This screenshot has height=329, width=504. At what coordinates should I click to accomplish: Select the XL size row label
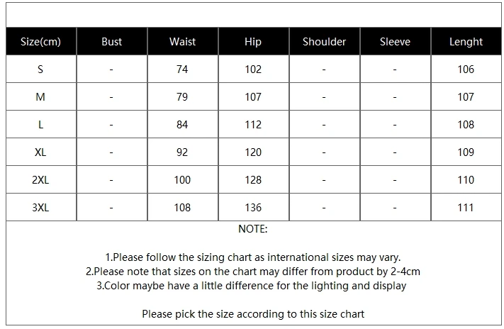40,152
